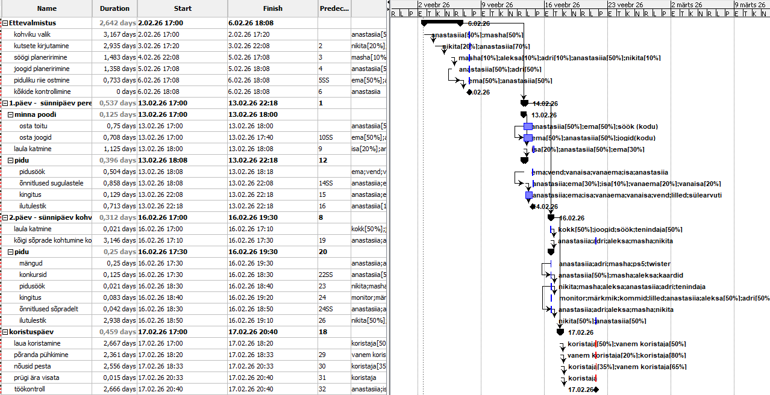The image size is (770, 395).
Task: Click the Ettevalmistus summary bar in Gantt chart
Action: pyautogui.click(x=442, y=23)
